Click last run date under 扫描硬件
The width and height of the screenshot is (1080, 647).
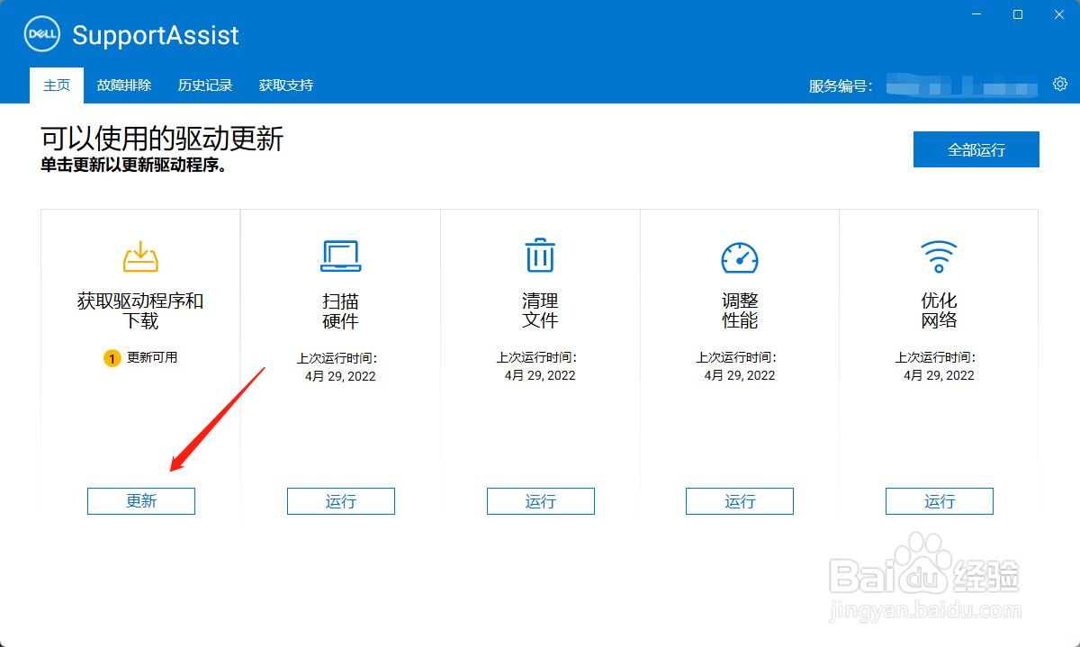[x=341, y=376]
